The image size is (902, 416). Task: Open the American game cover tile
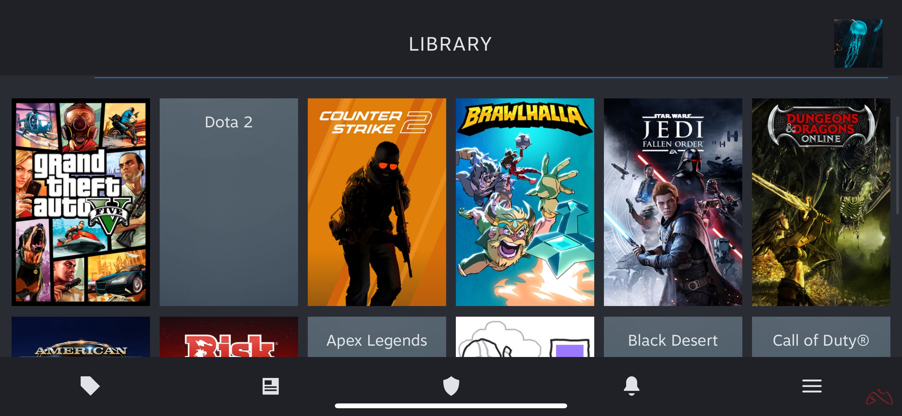pos(81,337)
